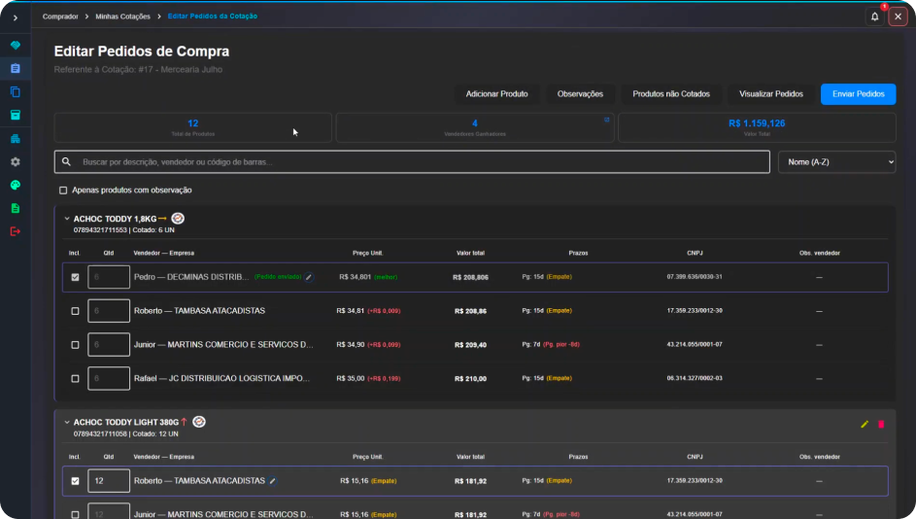
Task: Enable 'Apenas produtos com observação' checkbox
Action: point(63,190)
